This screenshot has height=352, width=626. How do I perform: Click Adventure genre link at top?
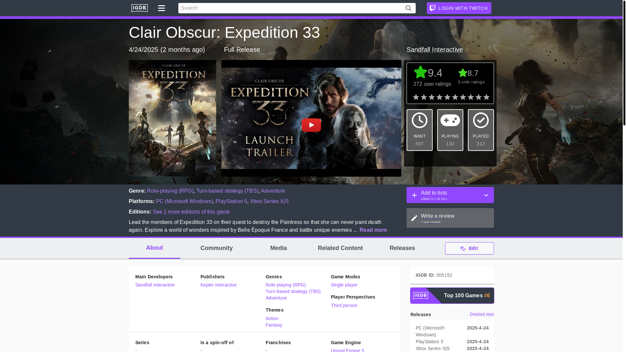tap(273, 191)
